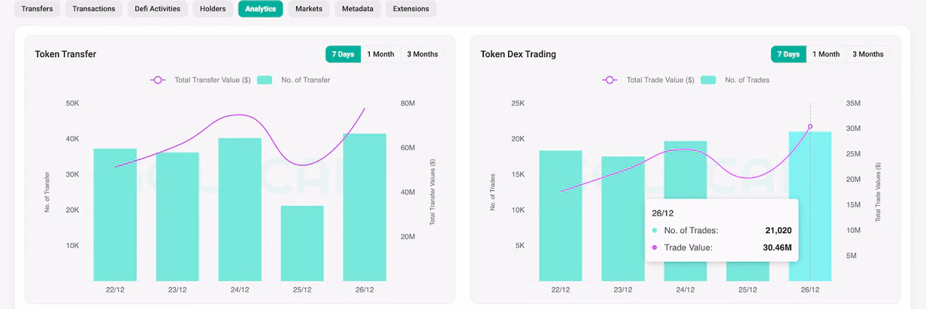Select 7 Days range for Token Dex Trading

788,54
